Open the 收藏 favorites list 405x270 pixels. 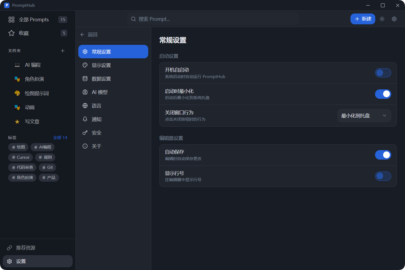pyautogui.click(x=38, y=33)
